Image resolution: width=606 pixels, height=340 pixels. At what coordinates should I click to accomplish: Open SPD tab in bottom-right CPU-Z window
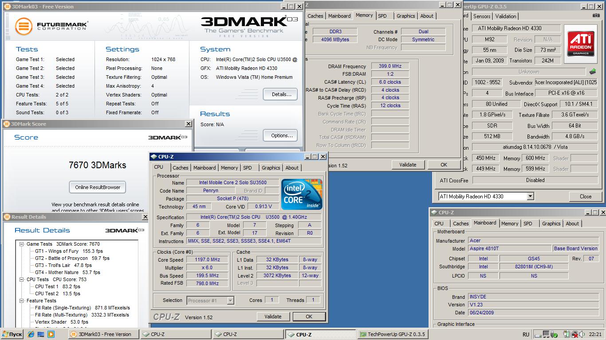(528, 224)
